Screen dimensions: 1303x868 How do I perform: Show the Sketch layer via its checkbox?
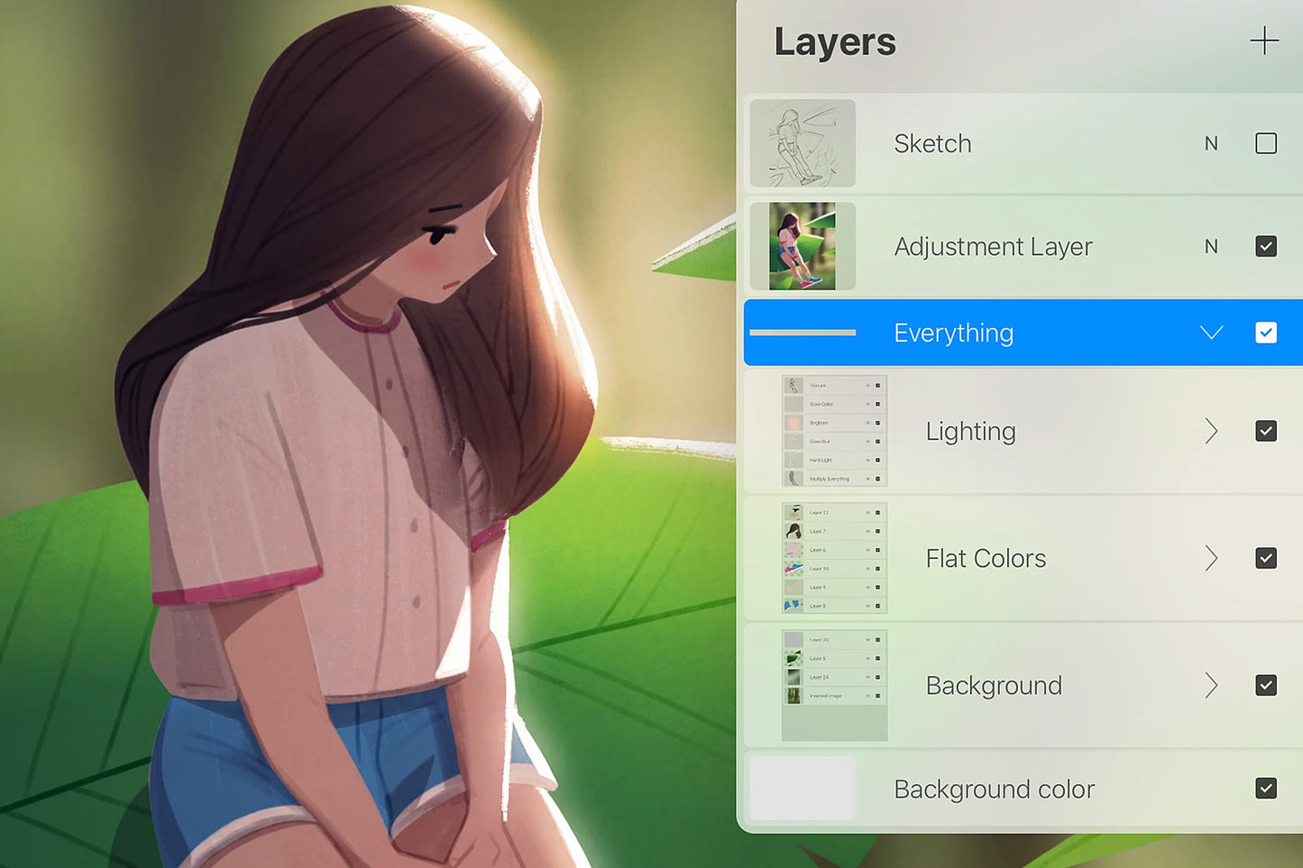point(1266,143)
